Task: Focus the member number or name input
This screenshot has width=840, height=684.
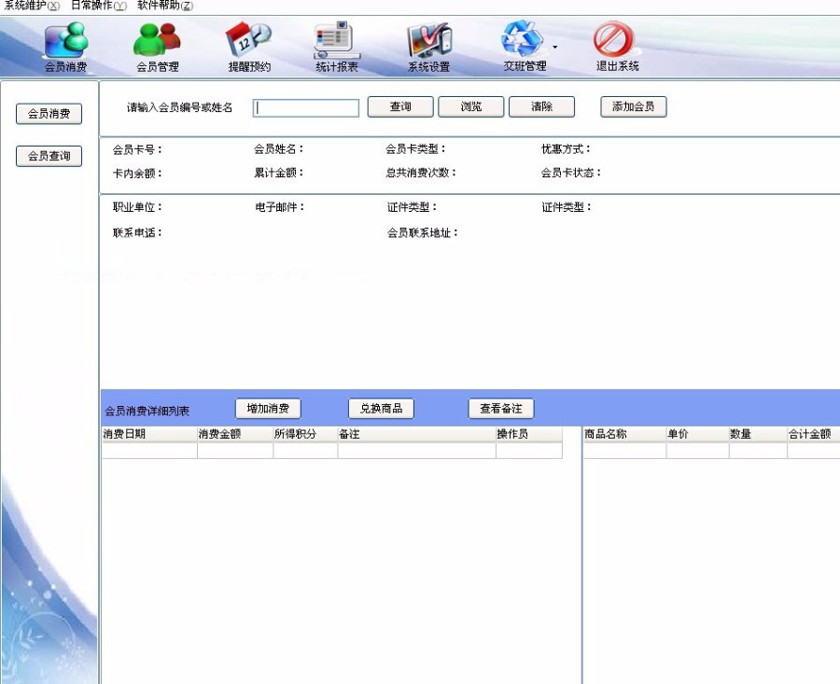Action: point(306,107)
